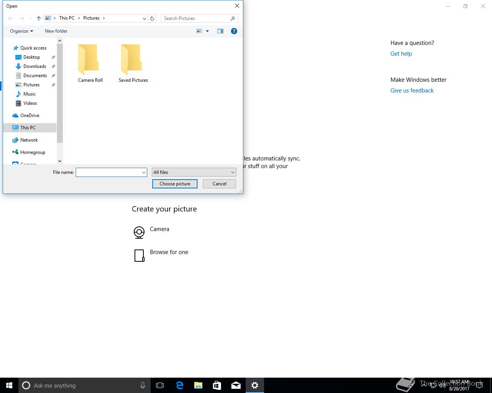Viewport: 492px width, 393px height.
Task: Open the Action Center notifications
Action: [479, 385]
